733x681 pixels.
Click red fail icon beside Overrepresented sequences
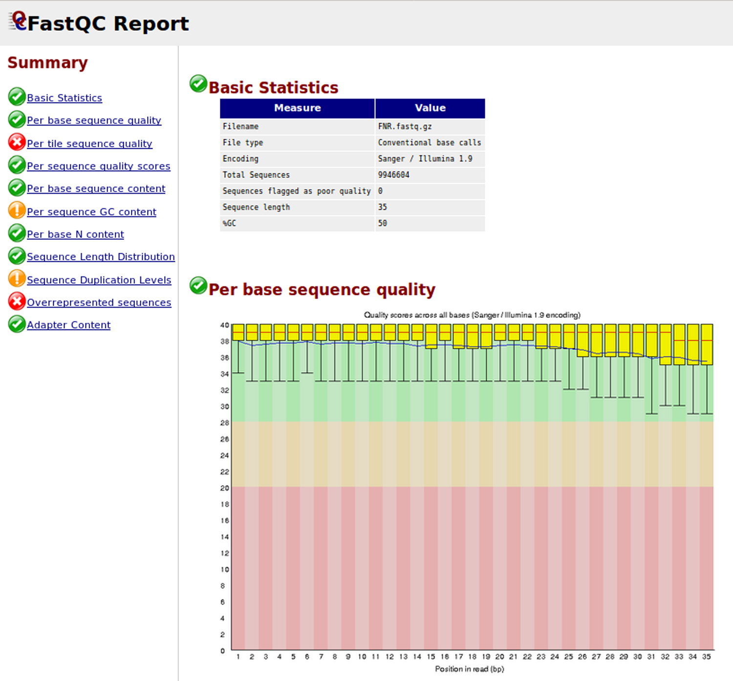click(17, 301)
